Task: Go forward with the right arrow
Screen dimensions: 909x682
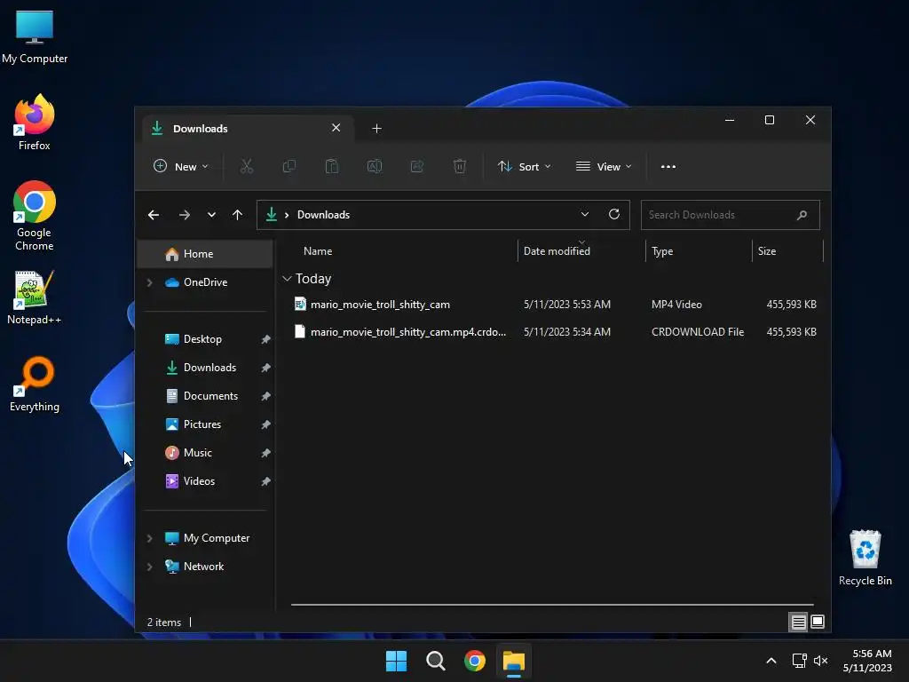Action: coord(185,215)
